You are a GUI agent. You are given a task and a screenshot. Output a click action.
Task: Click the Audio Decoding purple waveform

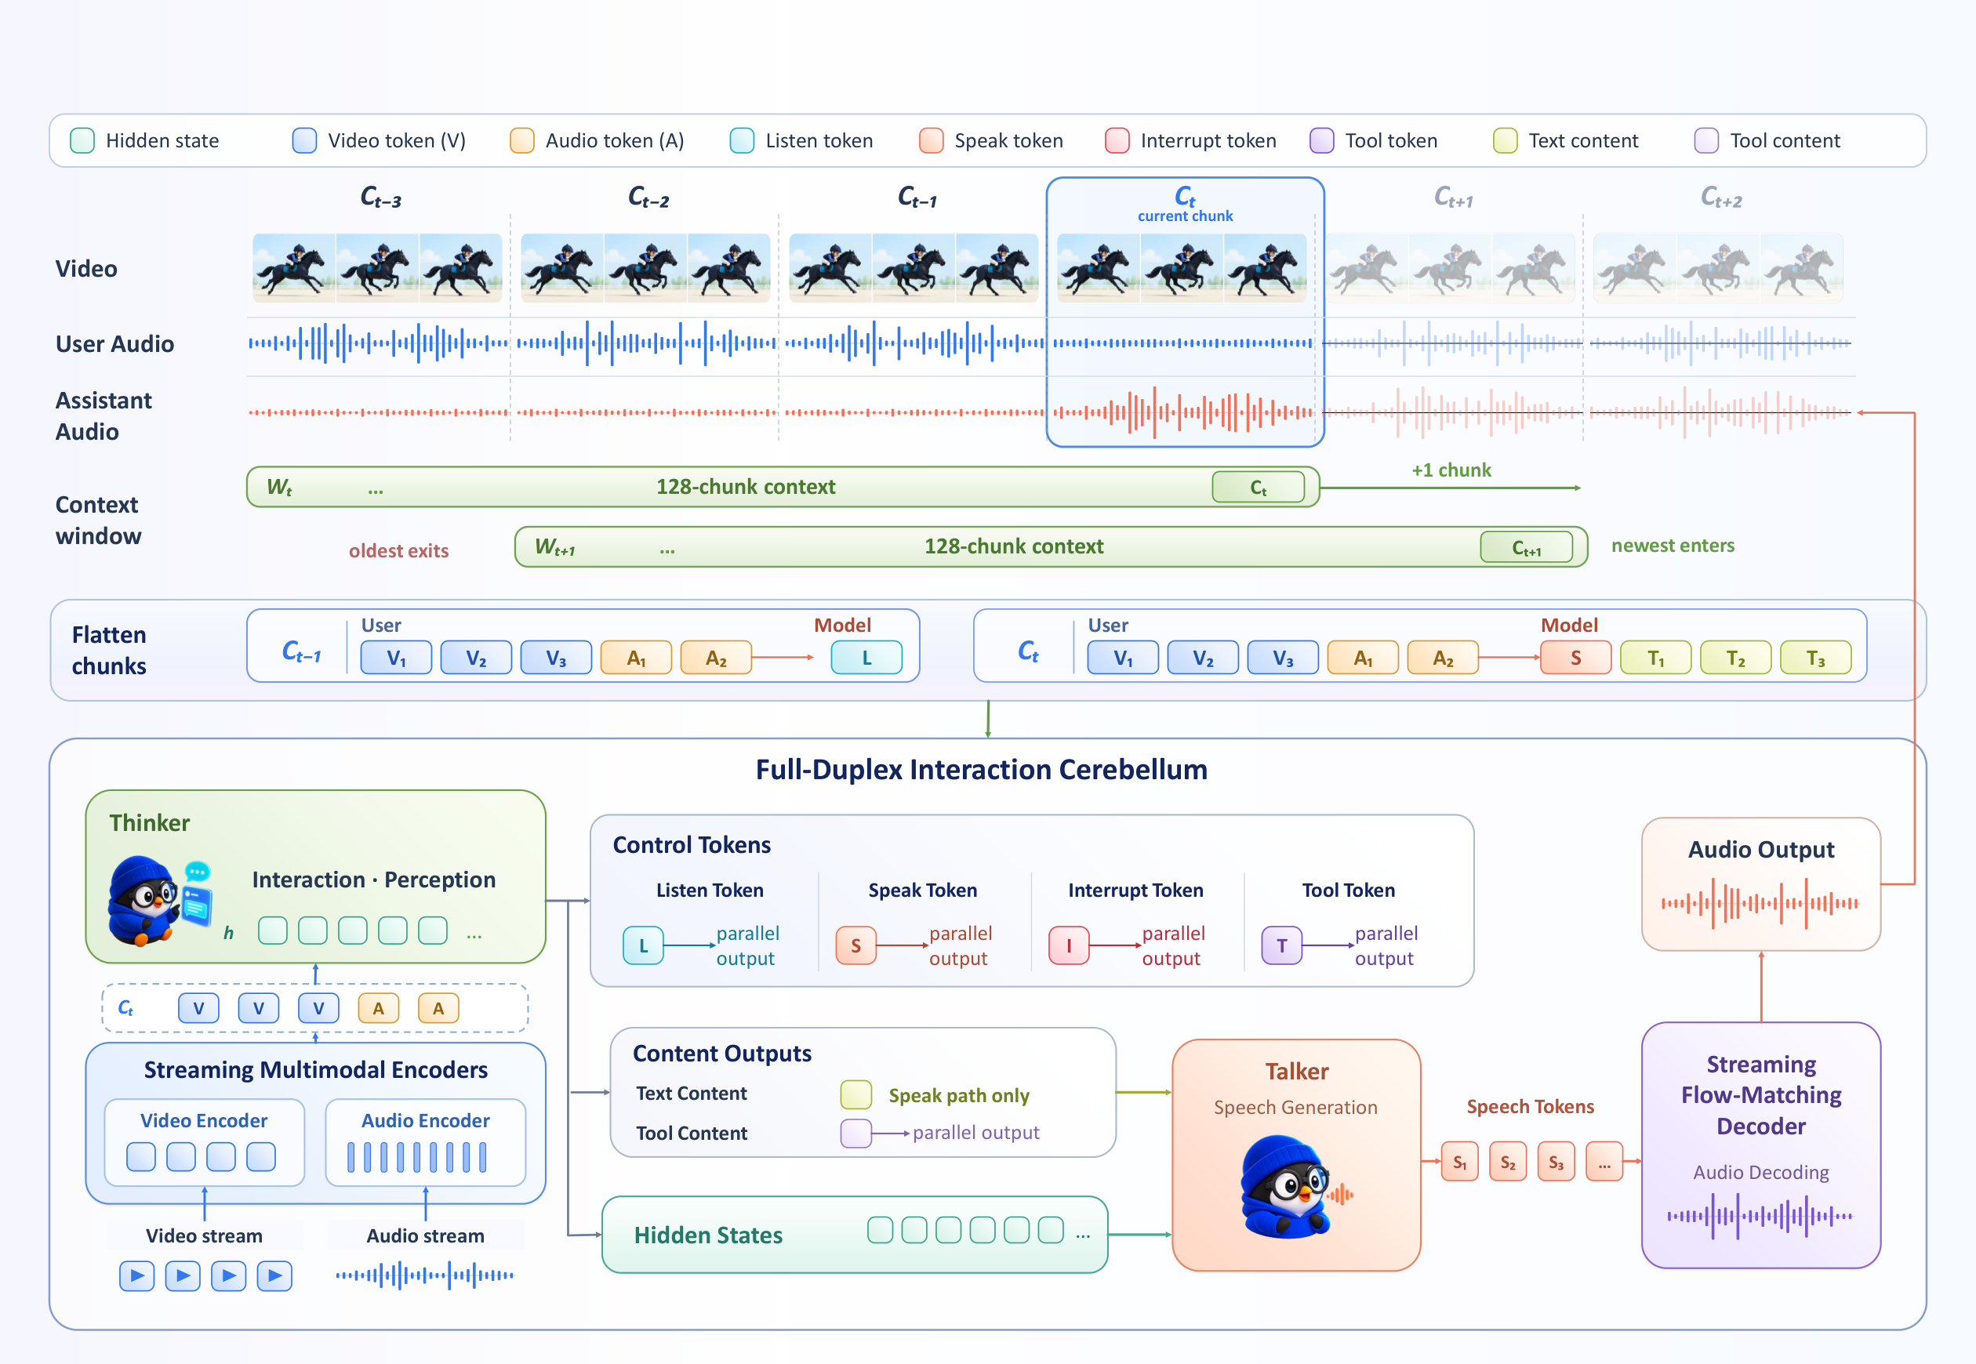point(1760,1216)
